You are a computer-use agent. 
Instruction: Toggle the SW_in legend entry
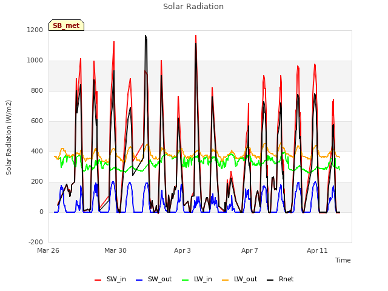coord(110,279)
